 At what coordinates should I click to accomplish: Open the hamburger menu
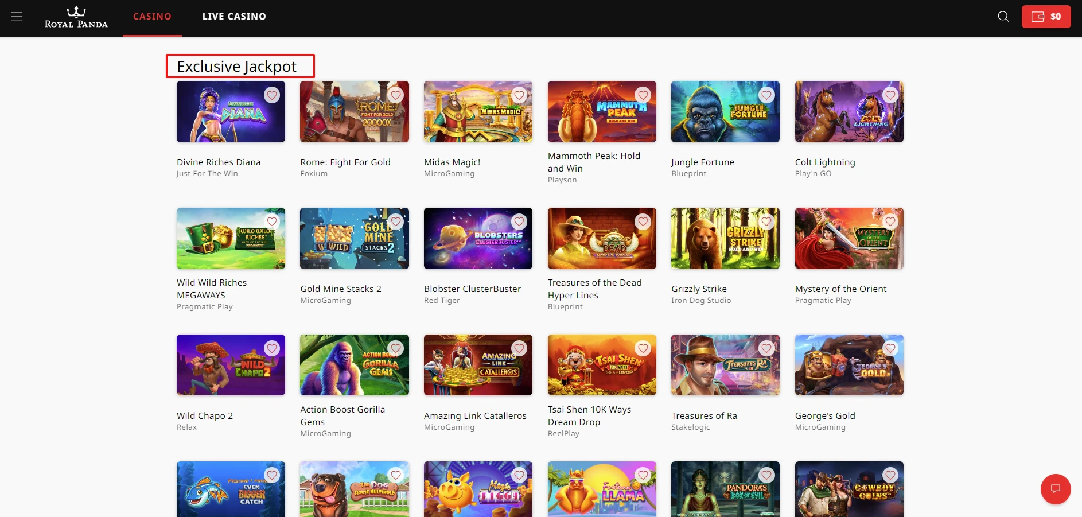[17, 17]
